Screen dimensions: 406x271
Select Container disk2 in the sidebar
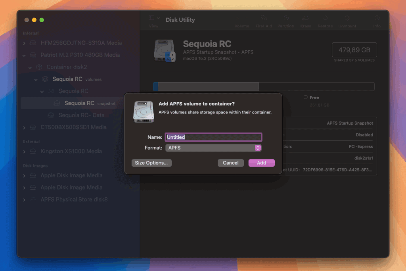pos(67,67)
